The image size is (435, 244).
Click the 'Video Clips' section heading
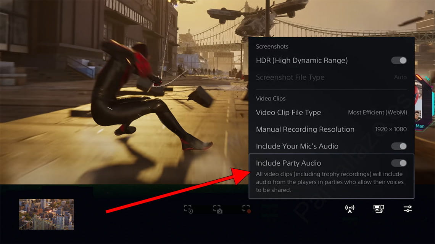click(x=271, y=99)
